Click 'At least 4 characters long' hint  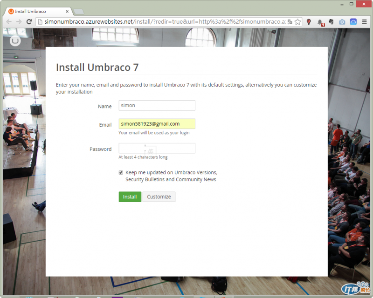143,157
